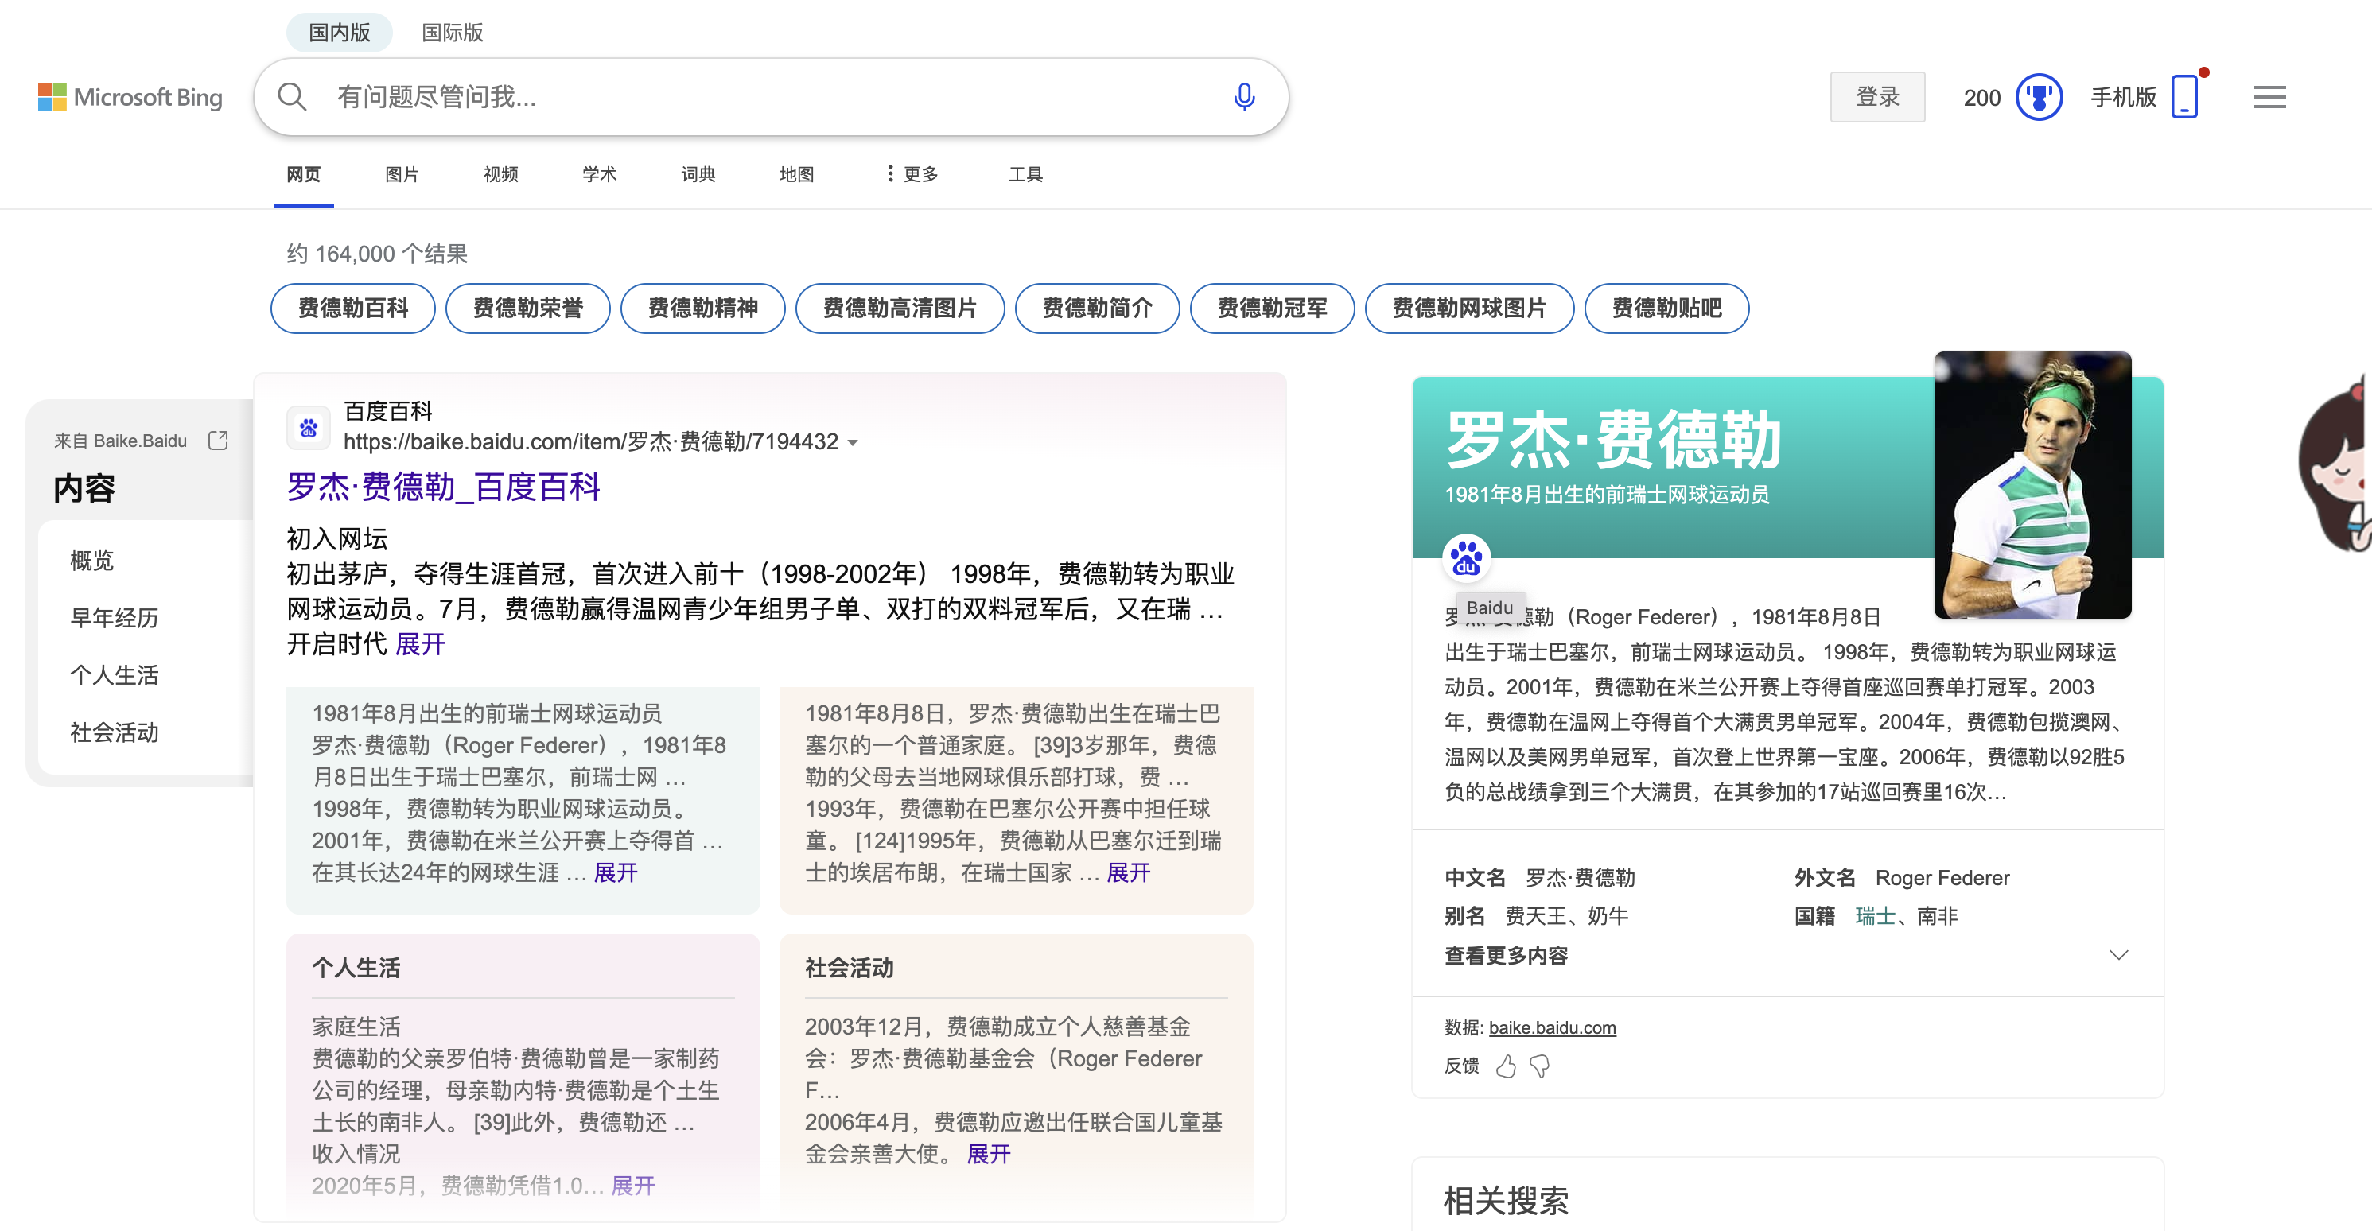The height and width of the screenshot is (1231, 2372).
Task: Open the result URL dropdown arrow
Action: coord(853,443)
